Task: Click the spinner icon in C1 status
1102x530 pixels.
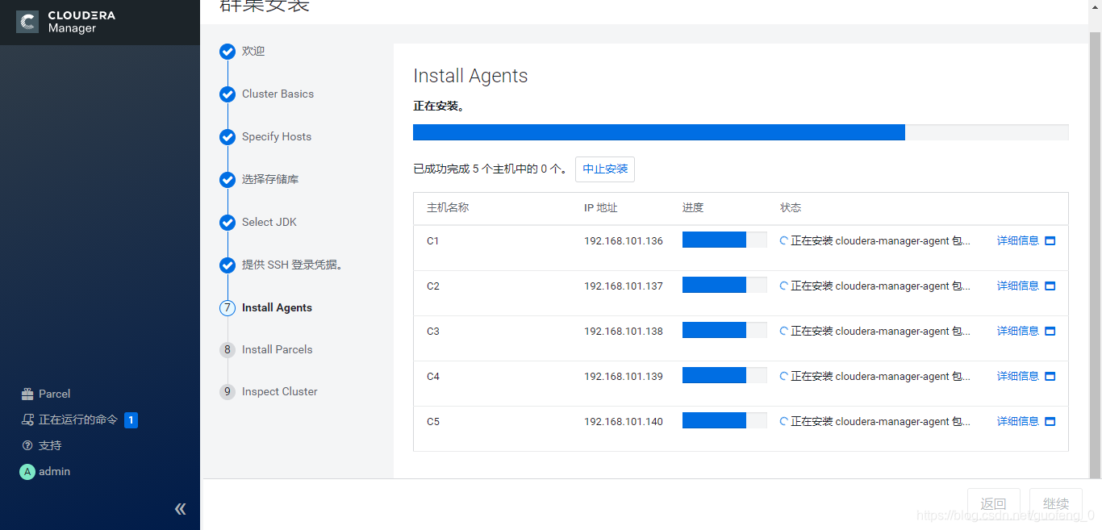Action: point(783,240)
